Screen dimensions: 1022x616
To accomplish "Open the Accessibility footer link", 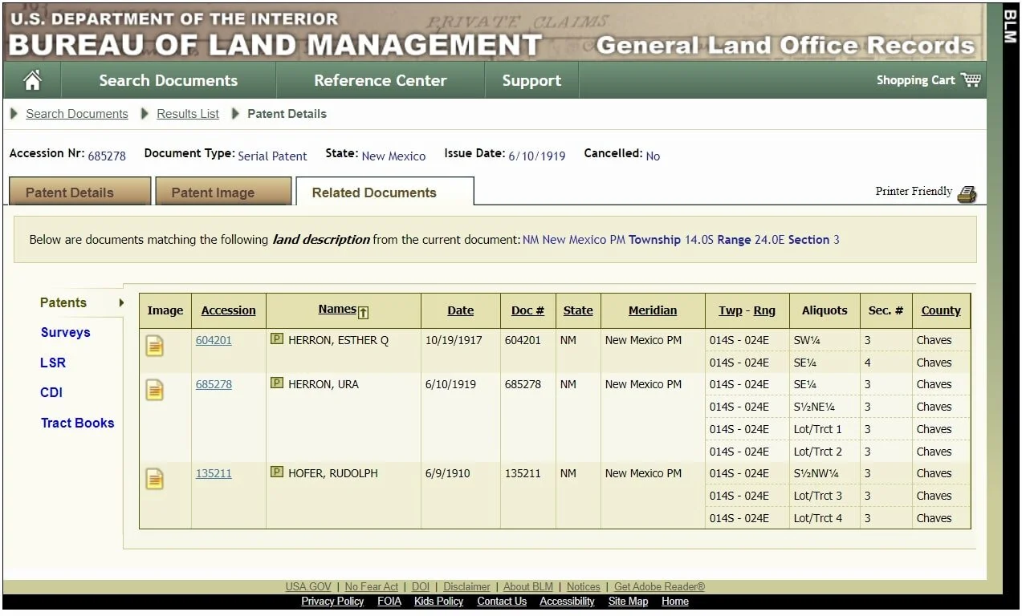I will coord(567,602).
